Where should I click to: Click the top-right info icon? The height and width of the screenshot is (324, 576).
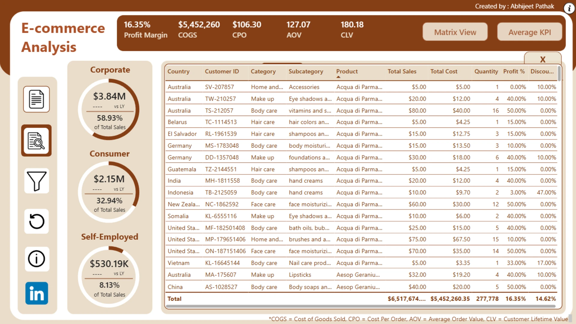(569, 9)
